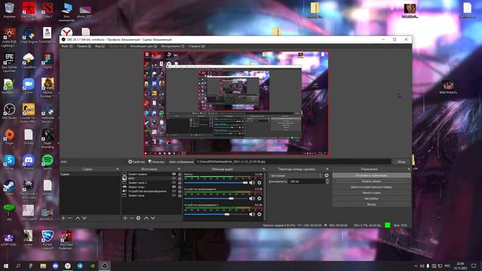This screenshot has width=482, height=271.
Task: Decrease transition duration with down arrow
Action: click(327, 183)
